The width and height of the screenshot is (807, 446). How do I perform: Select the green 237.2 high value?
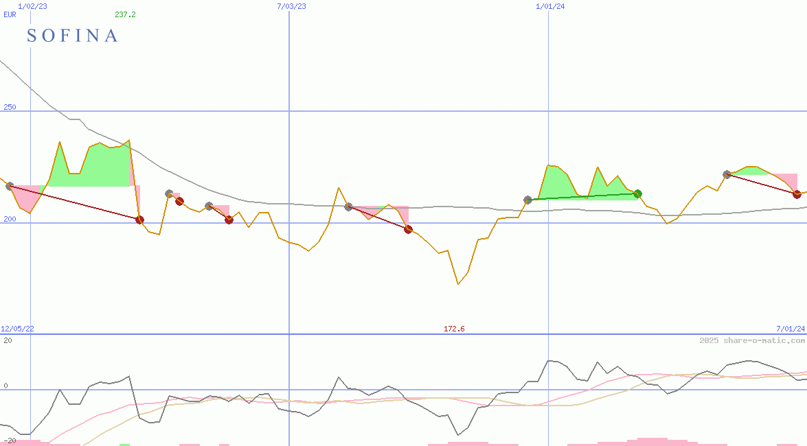[125, 14]
